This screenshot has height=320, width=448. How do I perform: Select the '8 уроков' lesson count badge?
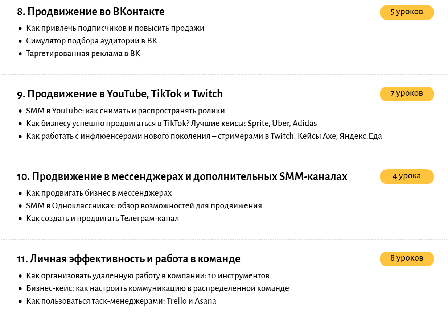407,259
